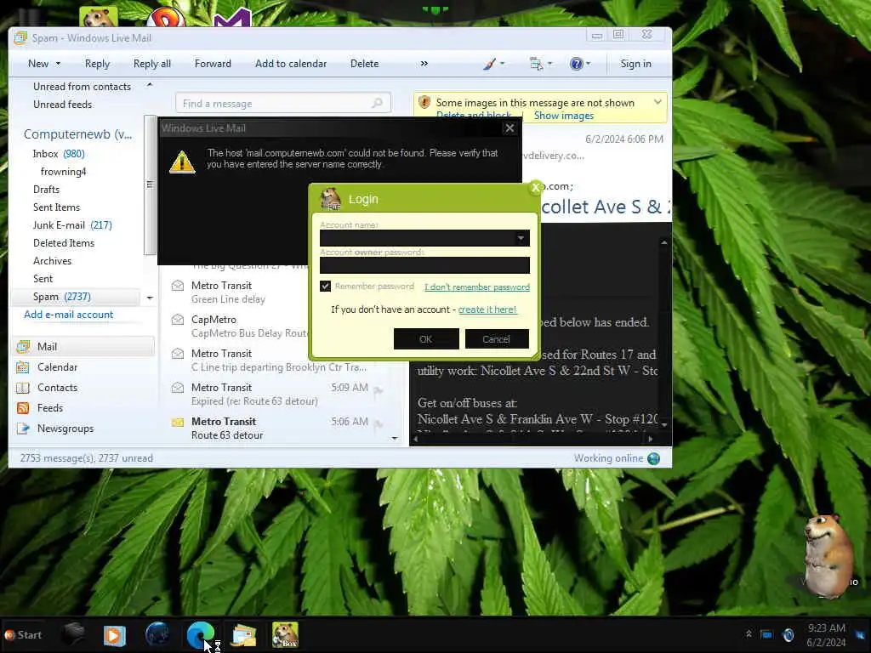Open the CapMetro Bus Delay message
This screenshot has height=653, width=871.
[x=238, y=326]
